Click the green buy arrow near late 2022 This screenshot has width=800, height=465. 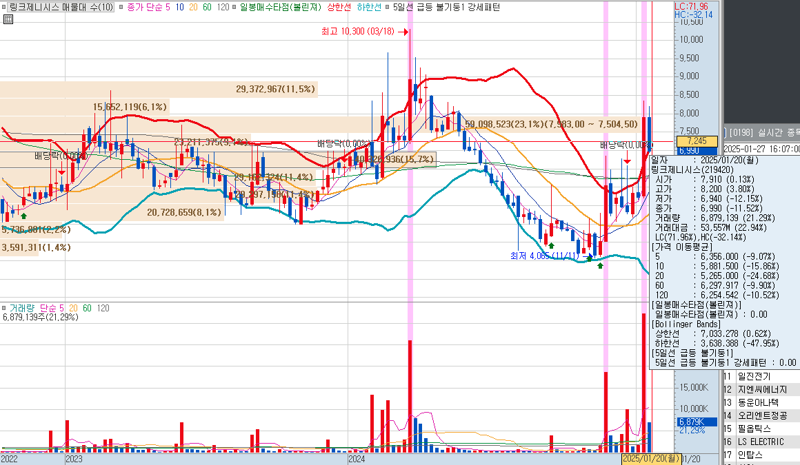pos(24,216)
